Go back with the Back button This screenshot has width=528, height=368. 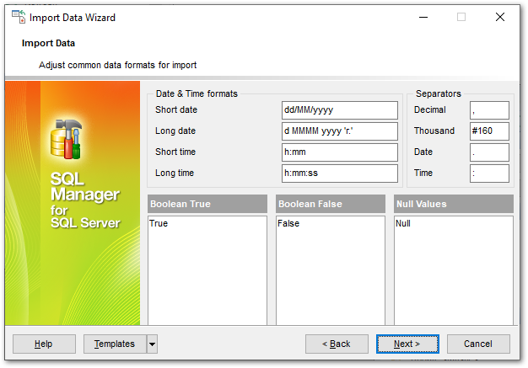[x=337, y=344]
